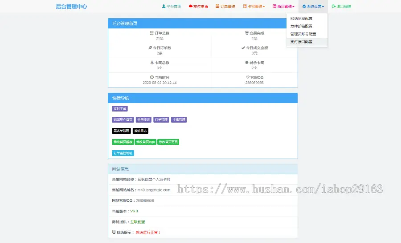
Task: Click the icon beside 卡密总数
Action: pyautogui.click(x=152, y=63)
